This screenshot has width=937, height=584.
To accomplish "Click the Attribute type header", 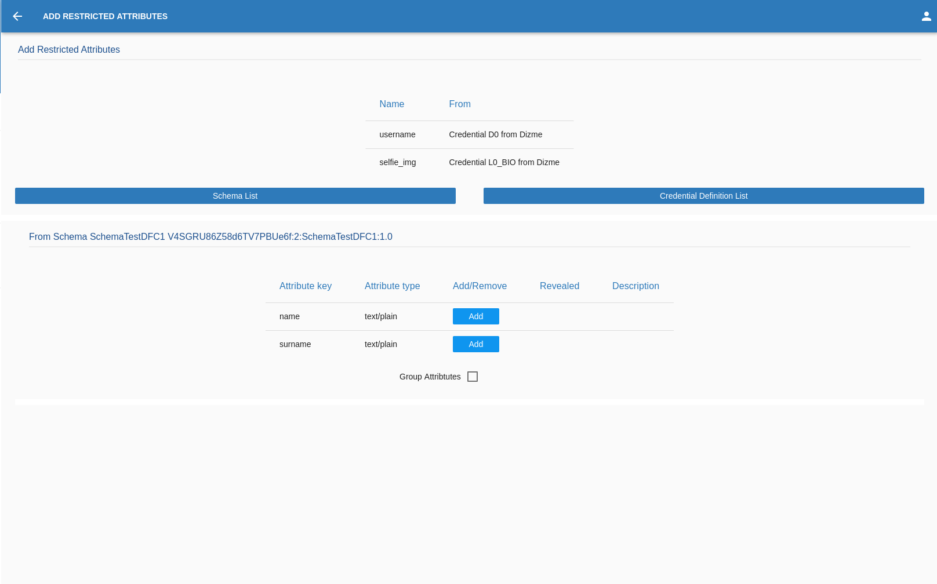I will coord(393,286).
